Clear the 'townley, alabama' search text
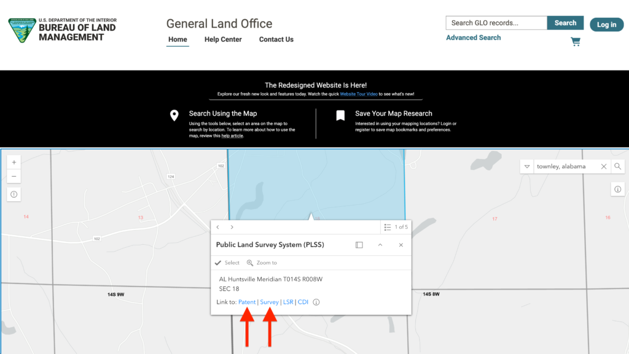629x354 pixels. point(604,166)
